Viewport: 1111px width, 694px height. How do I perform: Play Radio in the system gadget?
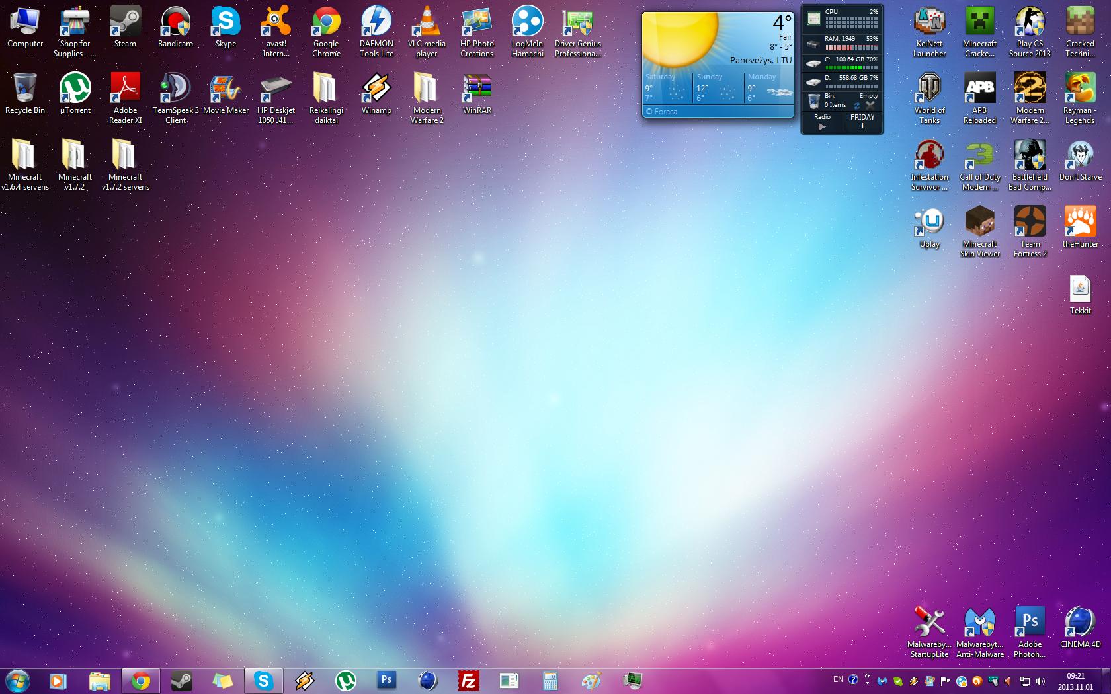[x=822, y=126]
